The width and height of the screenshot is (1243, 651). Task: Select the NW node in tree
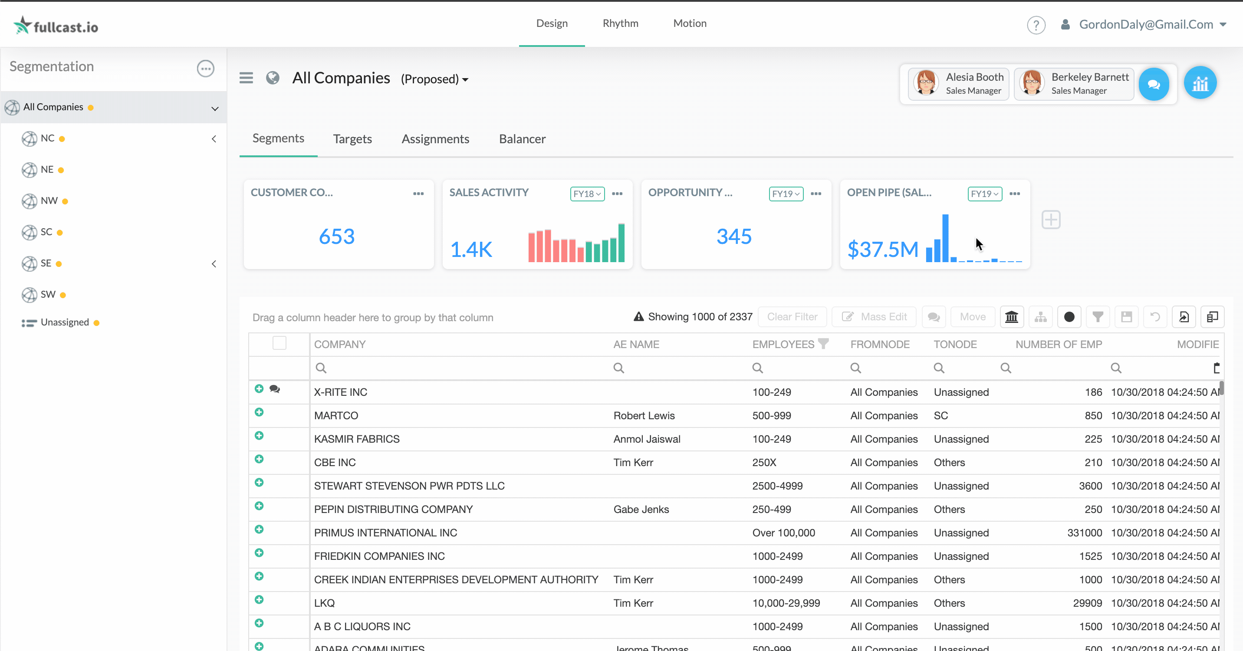tap(49, 201)
